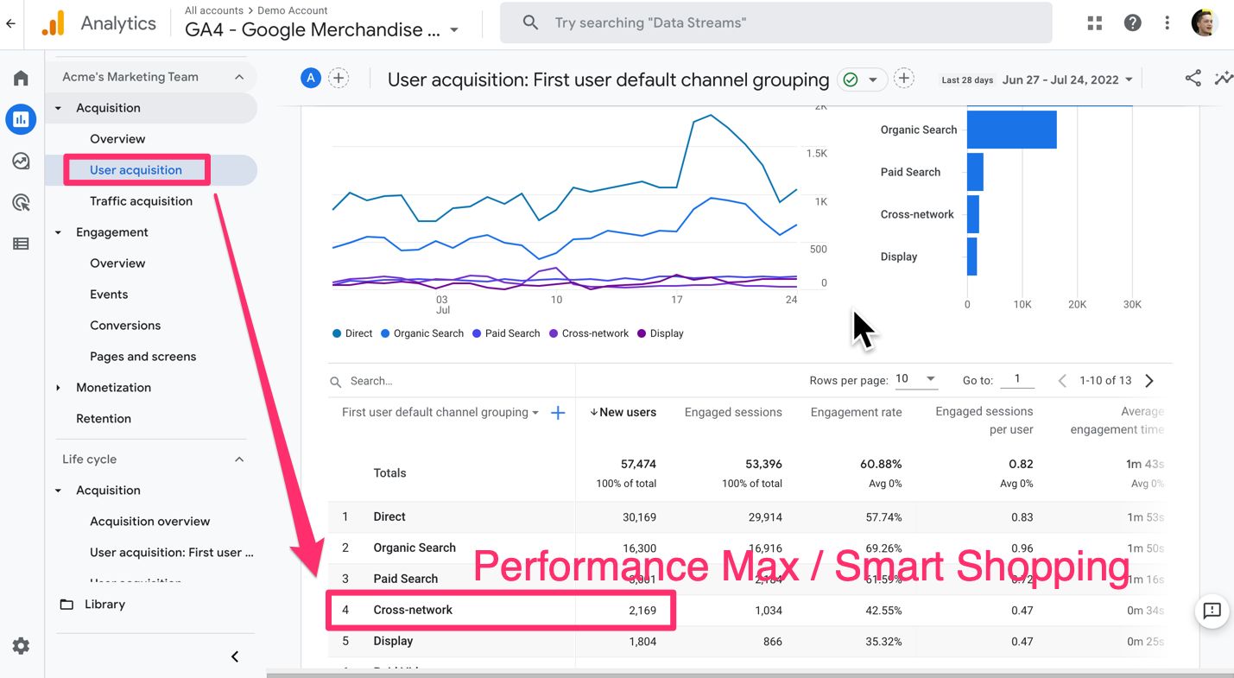Select Traffic acquisition in sidebar
The height and width of the screenshot is (678, 1234).
coord(141,201)
